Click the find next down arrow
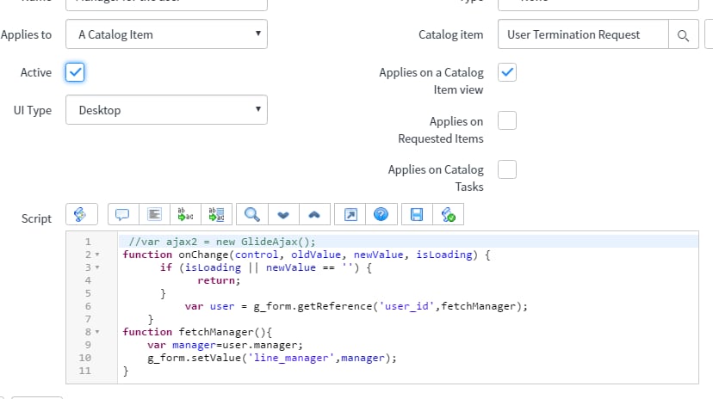The height and width of the screenshot is (399, 713). coord(283,214)
